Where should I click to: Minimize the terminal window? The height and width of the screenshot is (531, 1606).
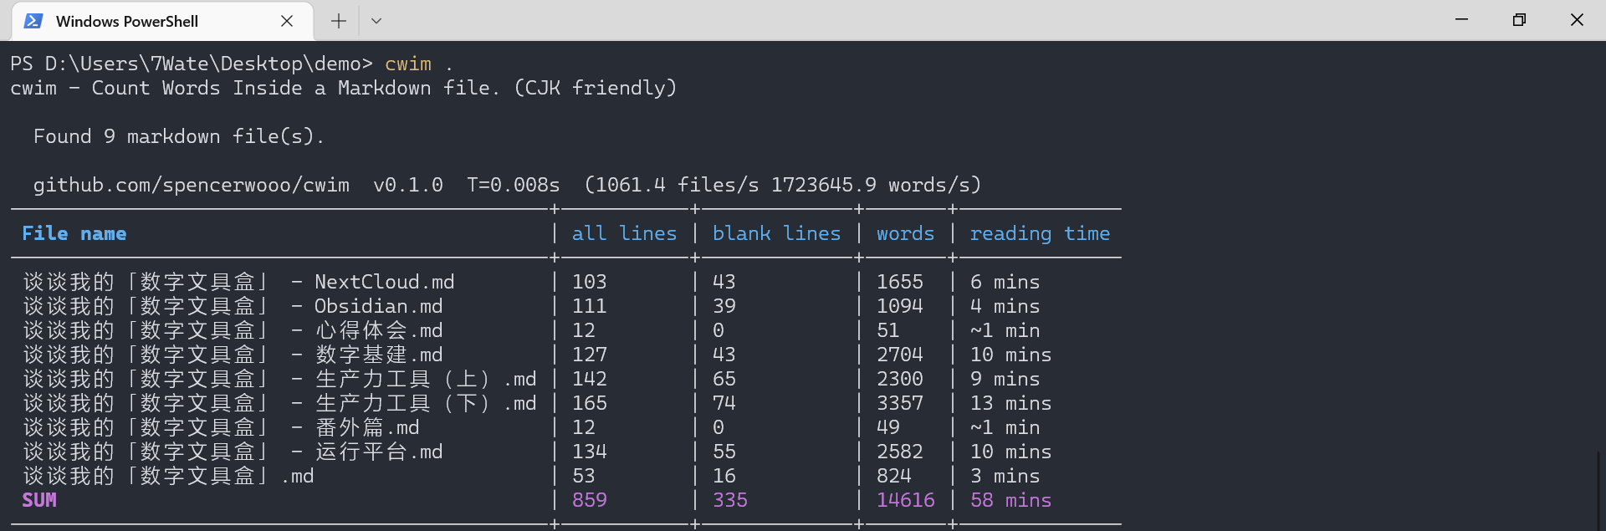(x=1461, y=20)
